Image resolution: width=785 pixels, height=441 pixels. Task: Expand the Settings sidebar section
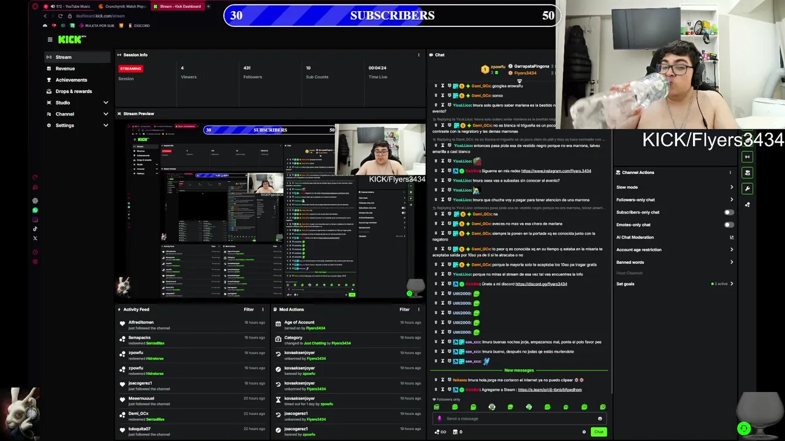click(x=105, y=125)
